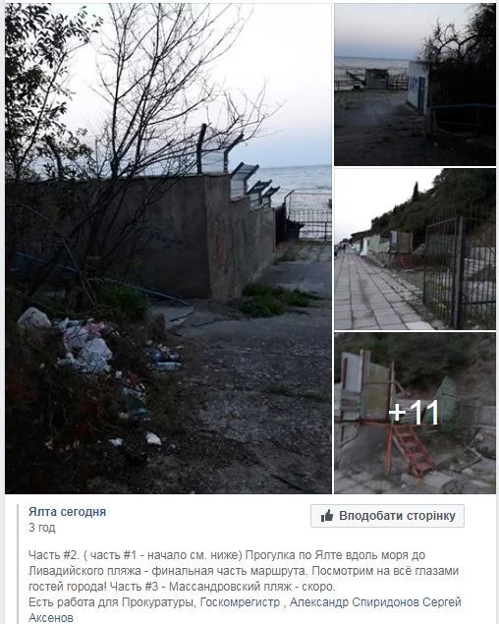Click the thumbs-up icon on the like-page button
Image resolution: width=499 pixels, height=624 pixels.
(327, 516)
